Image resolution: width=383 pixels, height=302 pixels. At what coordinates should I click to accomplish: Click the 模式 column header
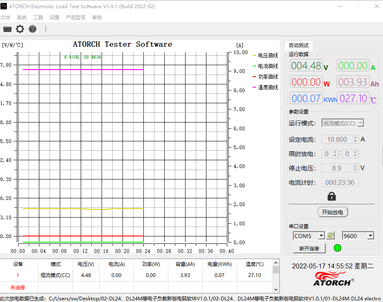click(55, 264)
